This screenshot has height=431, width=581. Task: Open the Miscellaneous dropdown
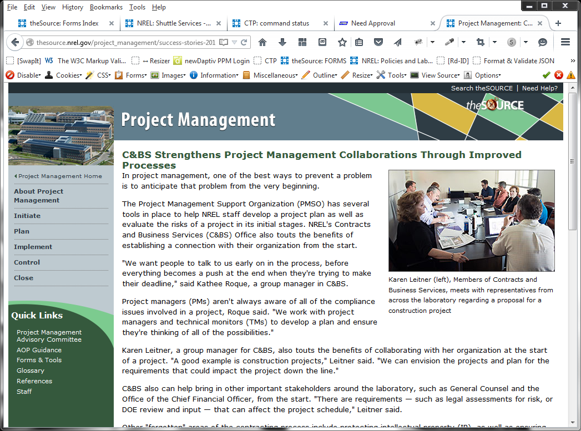pos(270,75)
